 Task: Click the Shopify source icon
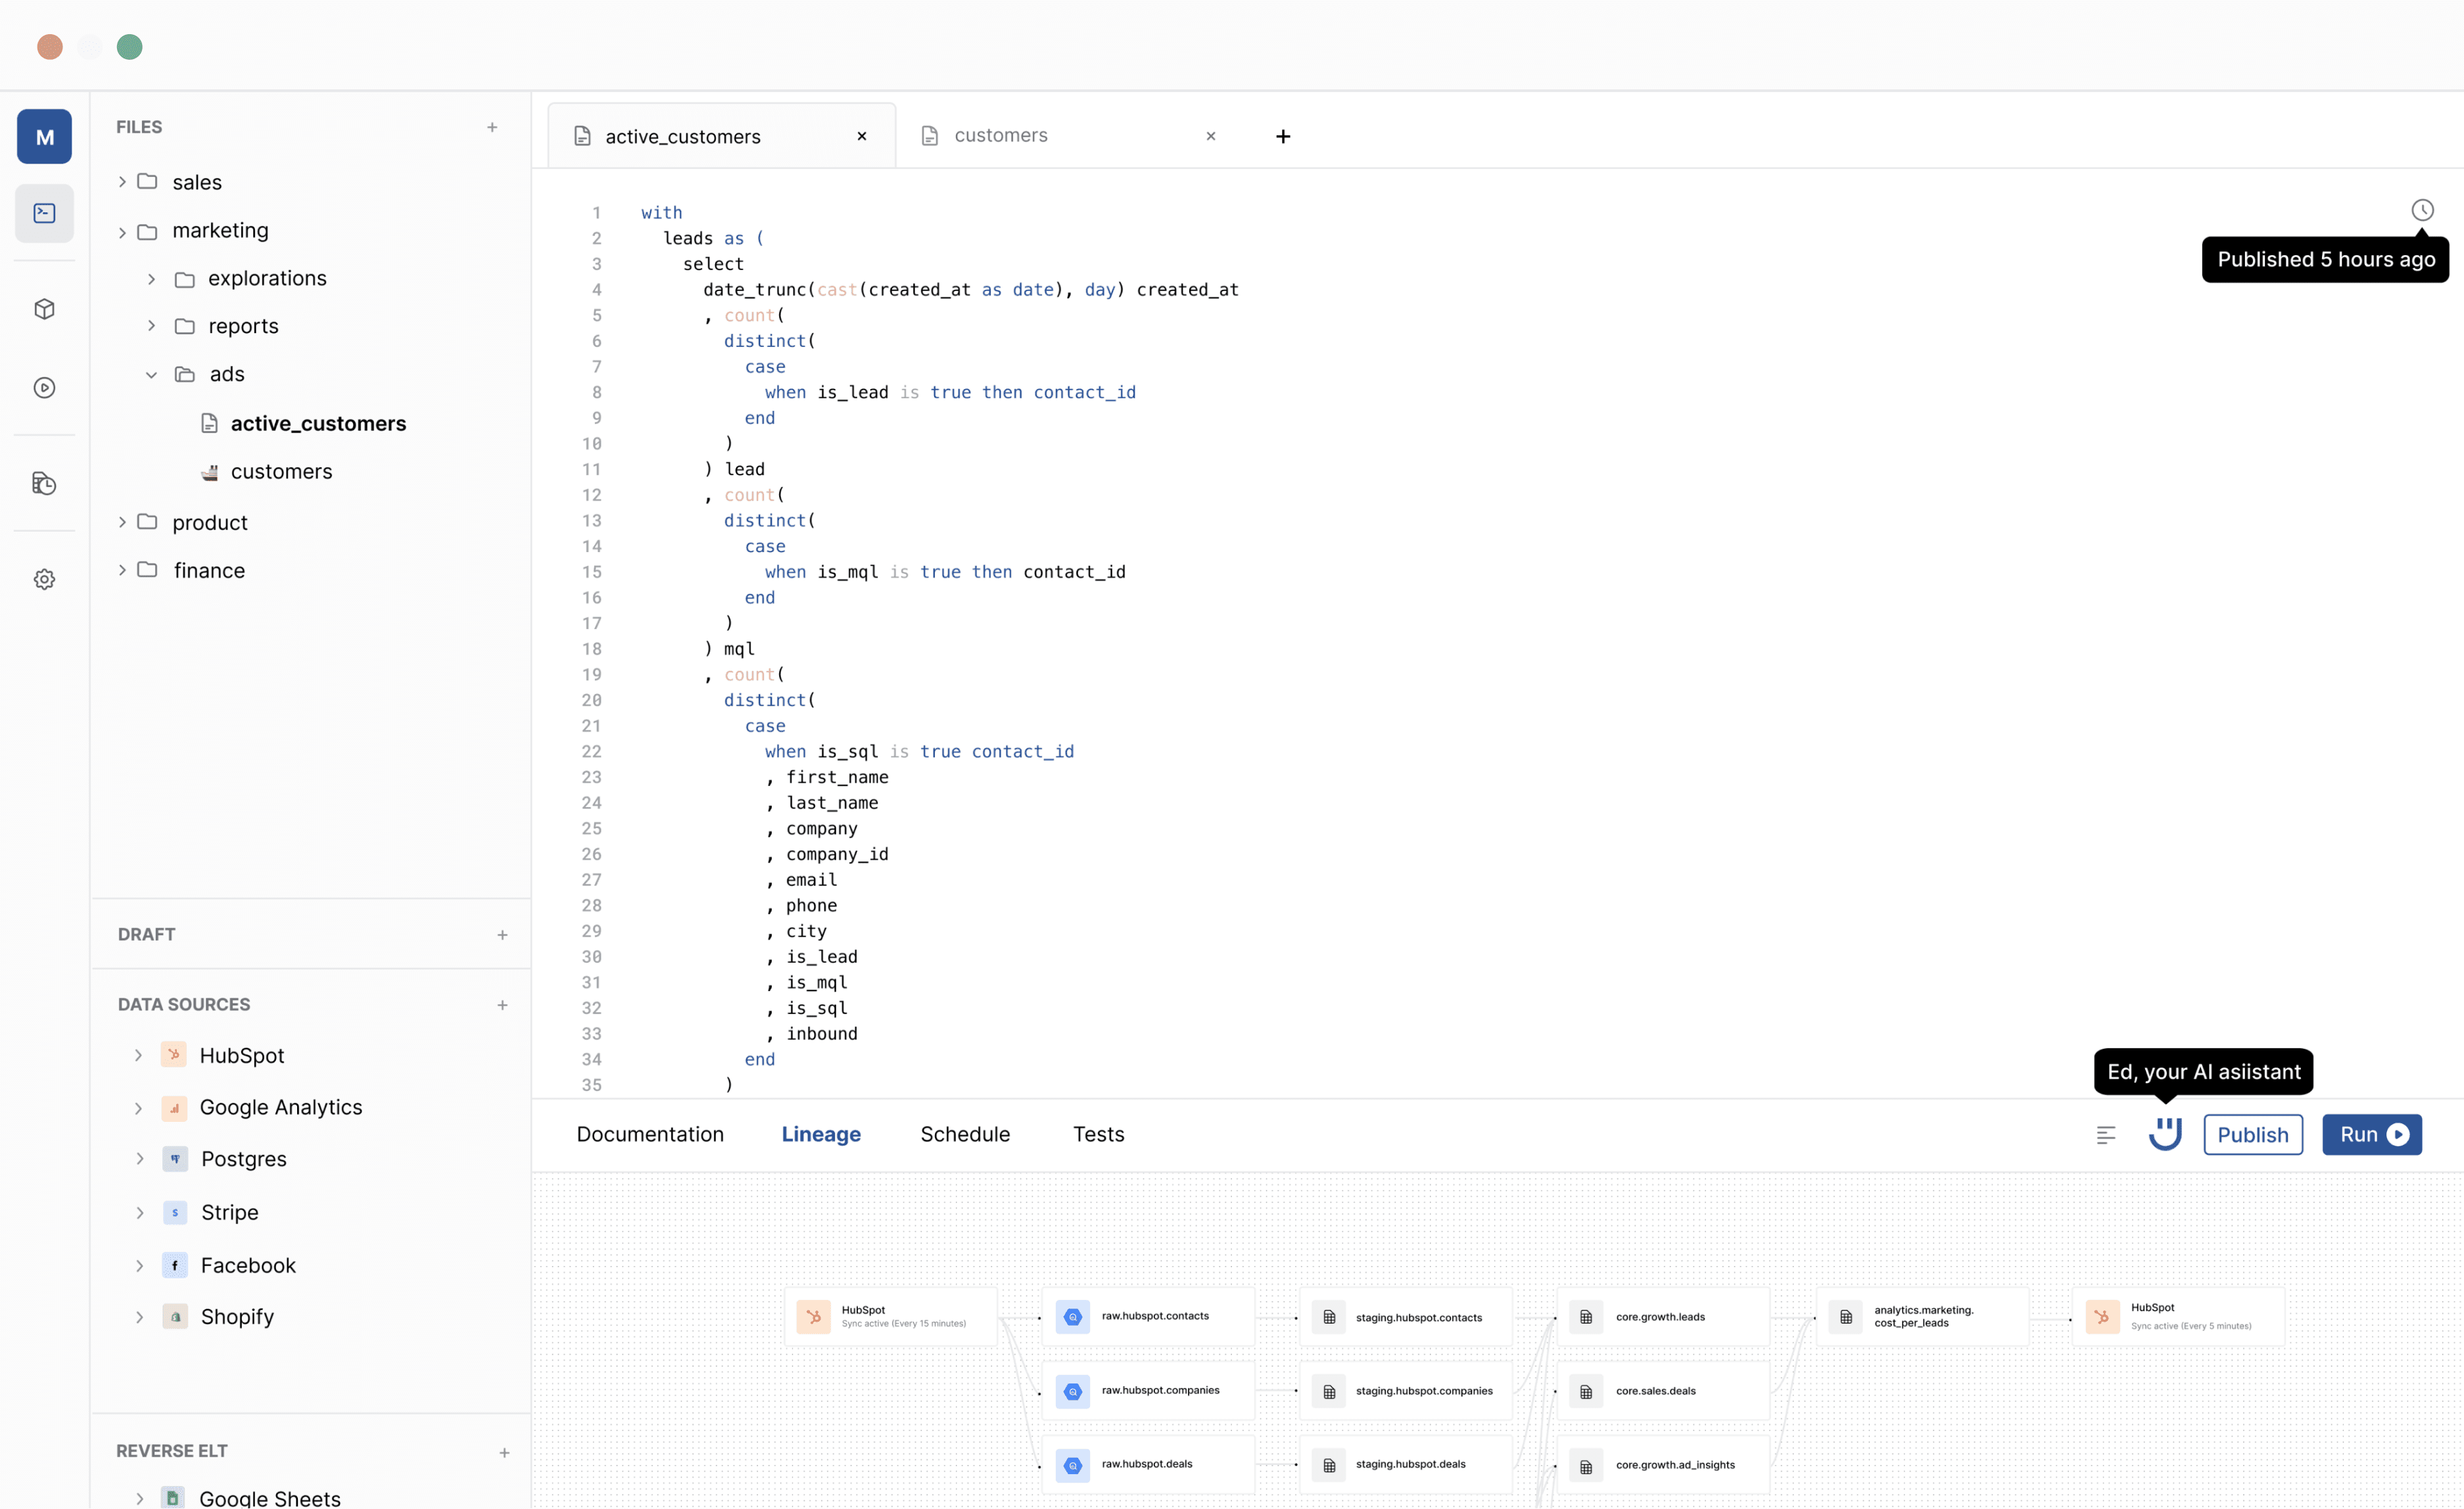175,1316
